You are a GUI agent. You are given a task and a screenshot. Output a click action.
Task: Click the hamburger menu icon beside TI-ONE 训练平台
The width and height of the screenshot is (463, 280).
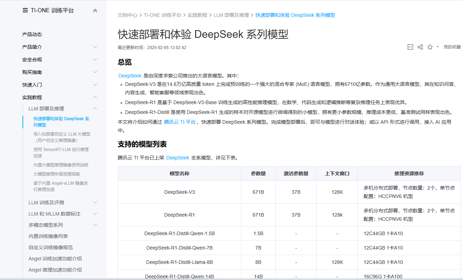click(x=25, y=11)
